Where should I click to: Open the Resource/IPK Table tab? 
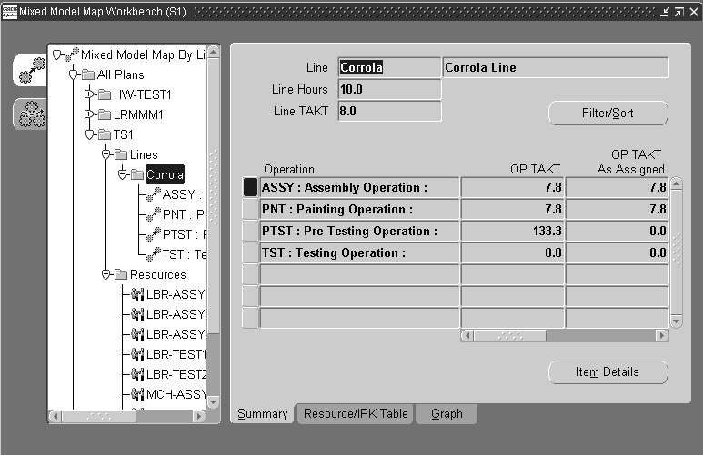pyautogui.click(x=356, y=413)
